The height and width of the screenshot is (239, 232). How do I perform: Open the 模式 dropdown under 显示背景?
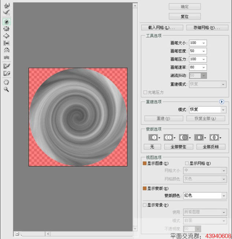(x=205, y=221)
